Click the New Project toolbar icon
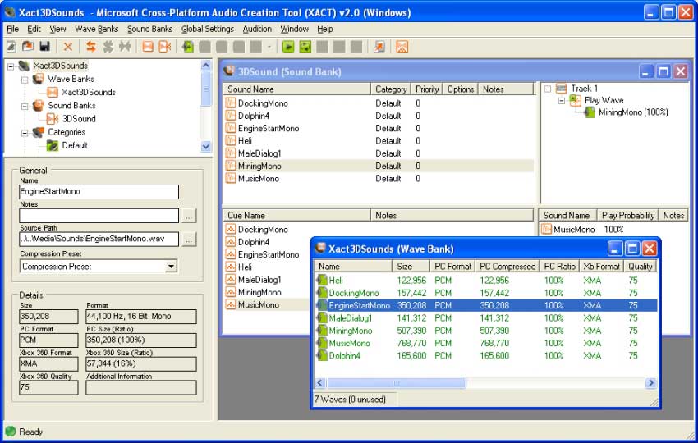Viewport: 698px width, 443px height. [x=11, y=46]
